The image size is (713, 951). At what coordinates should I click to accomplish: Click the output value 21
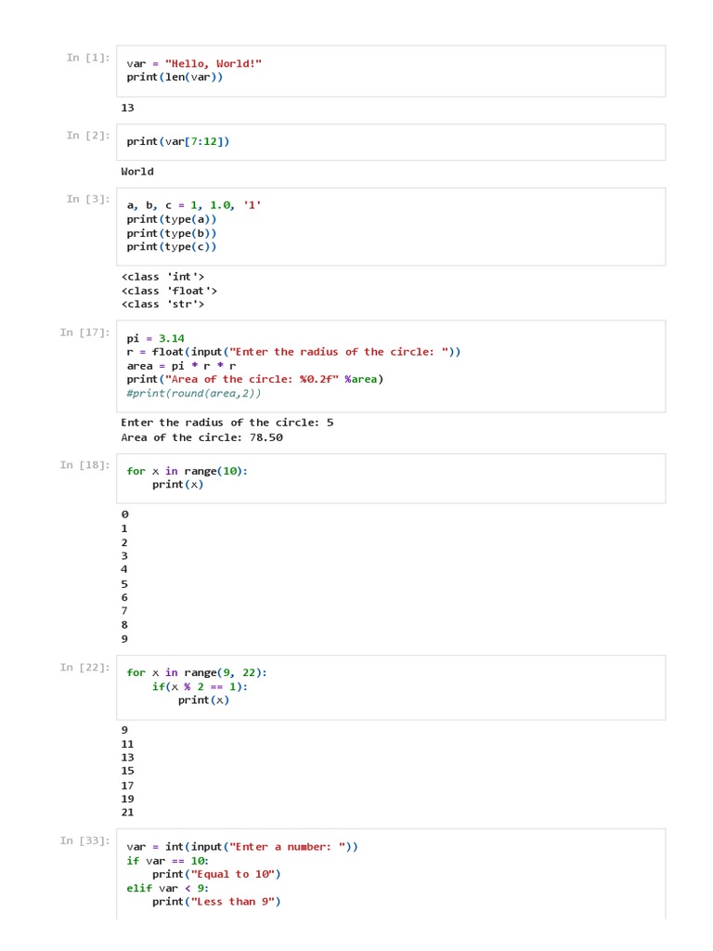click(x=127, y=813)
